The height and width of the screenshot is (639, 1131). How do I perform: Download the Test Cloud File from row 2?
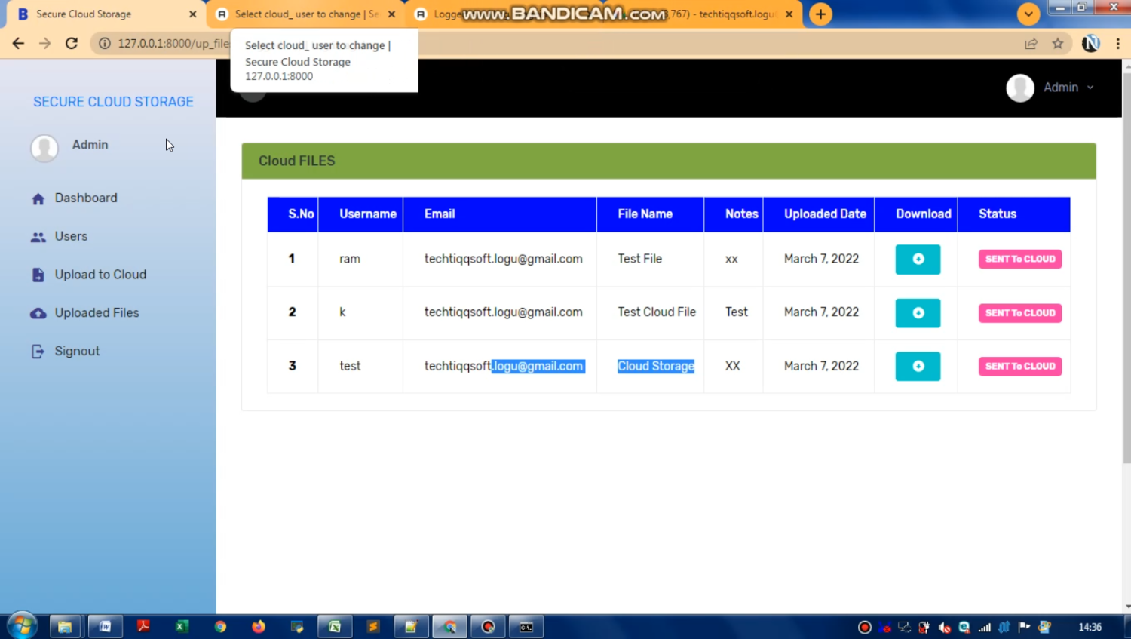pos(918,313)
